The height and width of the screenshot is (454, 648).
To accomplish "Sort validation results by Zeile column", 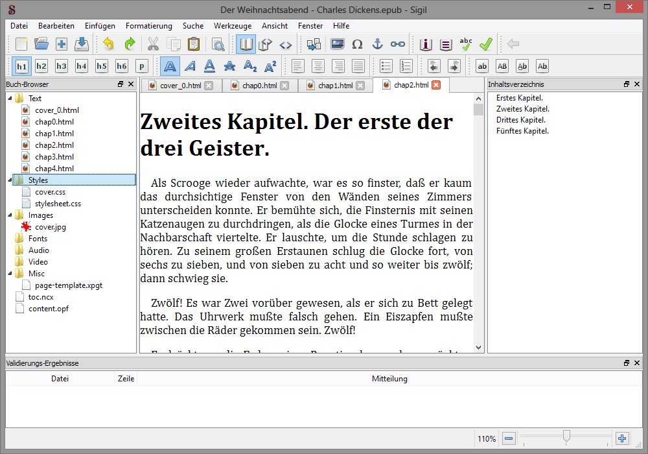I will (126, 379).
